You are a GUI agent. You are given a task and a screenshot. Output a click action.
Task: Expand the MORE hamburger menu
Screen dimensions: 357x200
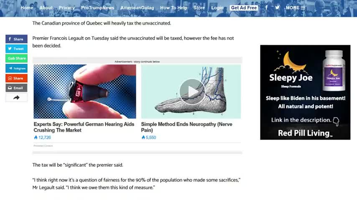pos(295,8)
